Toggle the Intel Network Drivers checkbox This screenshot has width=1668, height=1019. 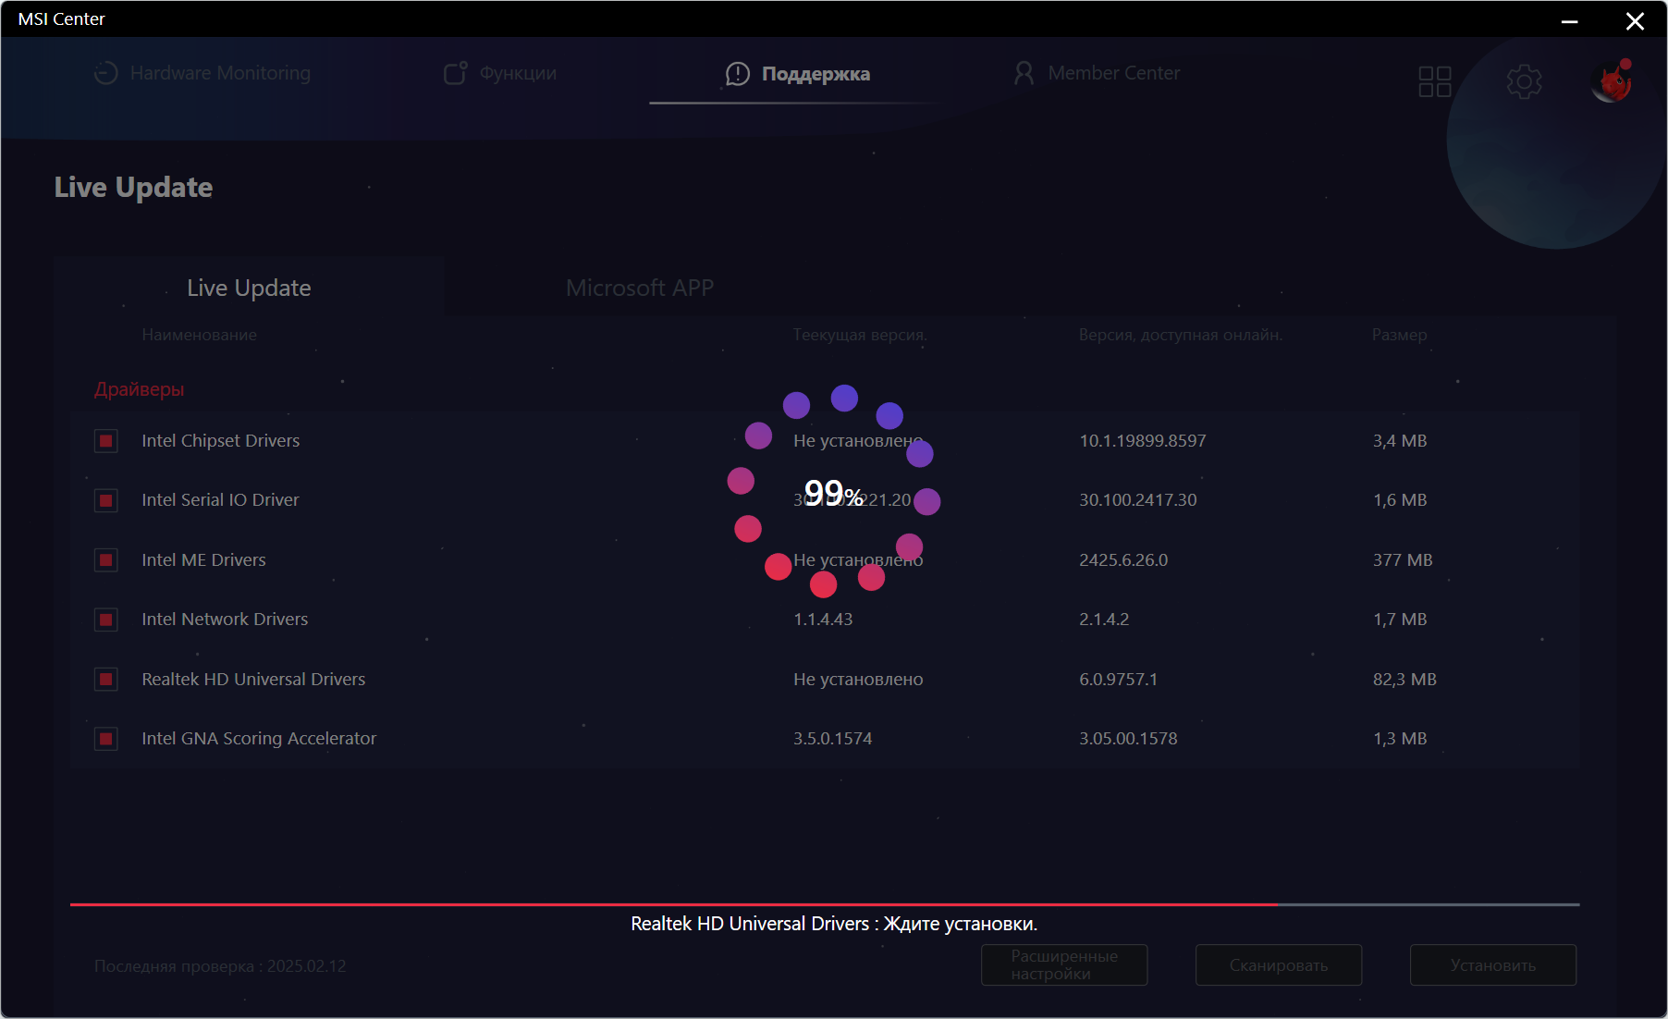[x=106, y=620]
